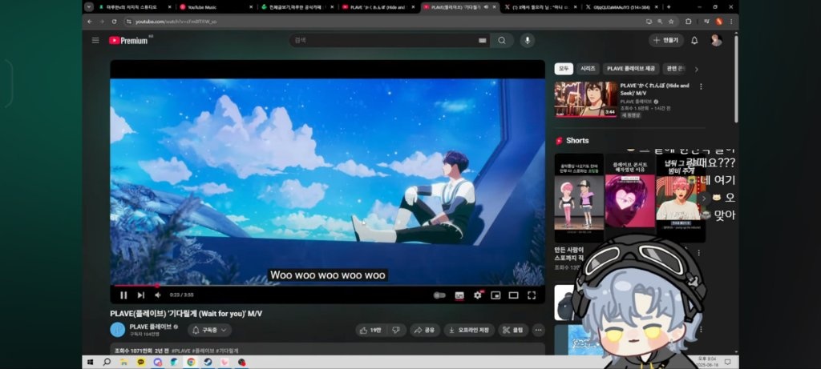
Task: Select the 시리즈 filter chip
Action: [x=588, y=69]
